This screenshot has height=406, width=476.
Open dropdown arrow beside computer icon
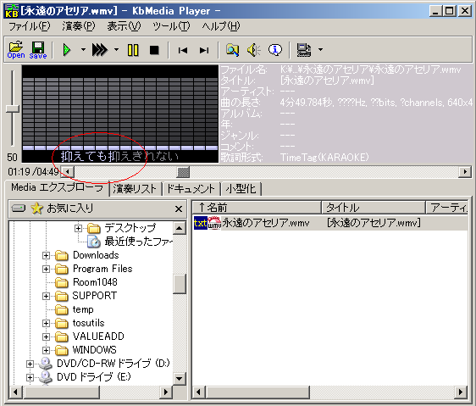tap(320, 49)
